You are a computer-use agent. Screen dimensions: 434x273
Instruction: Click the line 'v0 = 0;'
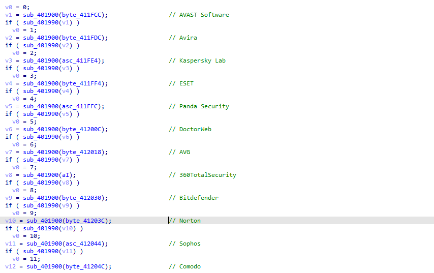coord(17,7)
